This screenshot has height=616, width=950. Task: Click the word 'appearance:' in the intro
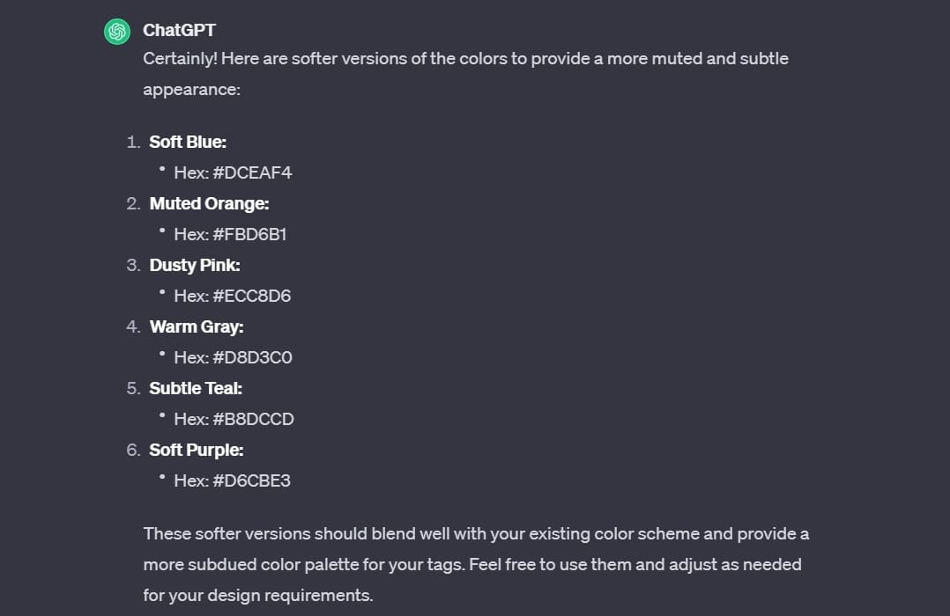(x=191, y=90)
